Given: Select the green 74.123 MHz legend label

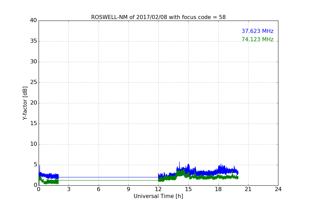Looking at the screenshot, I should [x=257, y=39].
